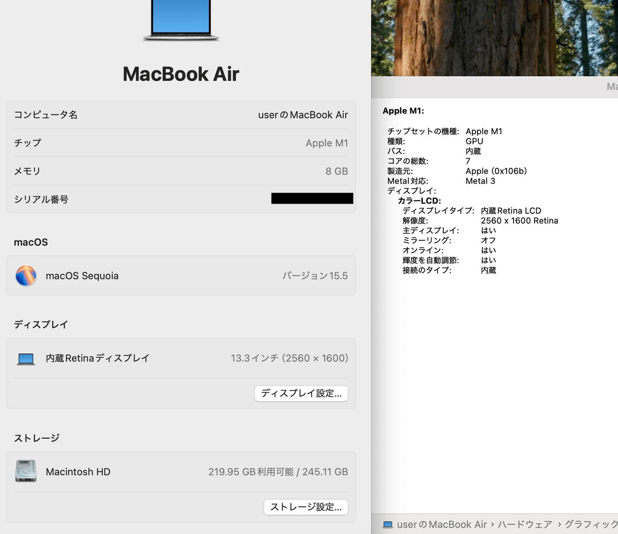The height and width of the screenshot is (534, 618).
Task: Click the バージョン15.5 version text
Action: [316, 275]
